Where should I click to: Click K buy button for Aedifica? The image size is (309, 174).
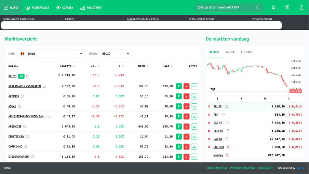(179, 96)
